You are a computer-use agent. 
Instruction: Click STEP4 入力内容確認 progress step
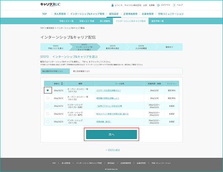pos(141,47)
